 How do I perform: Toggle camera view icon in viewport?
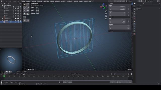click(106, 16)
